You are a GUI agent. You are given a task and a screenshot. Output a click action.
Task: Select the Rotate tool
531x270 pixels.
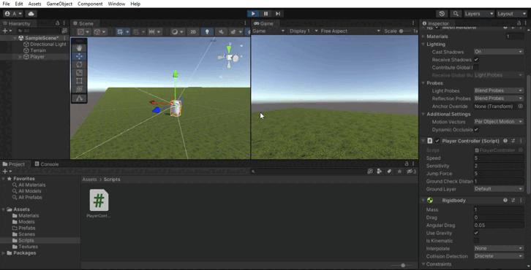79,64
